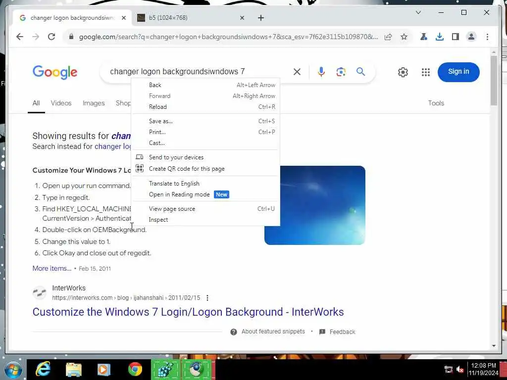Close the changer logon Google tab
This screenshot has width=507, height=380.
click(123, 18)
